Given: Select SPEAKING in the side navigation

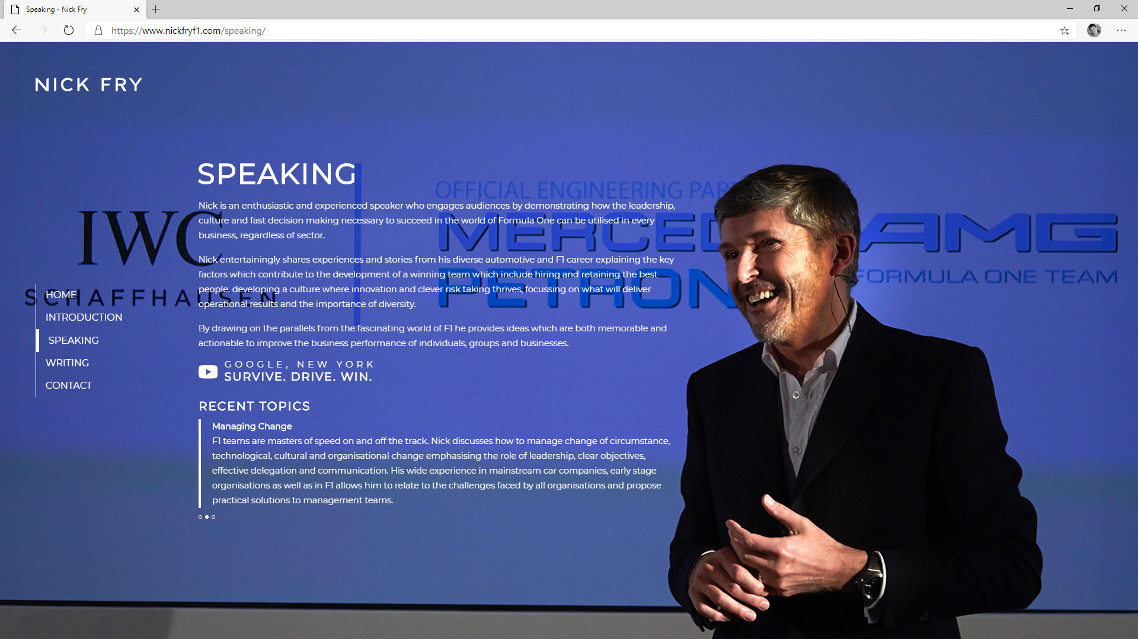Looking at the screenshot, I should (x=73, y=340).
